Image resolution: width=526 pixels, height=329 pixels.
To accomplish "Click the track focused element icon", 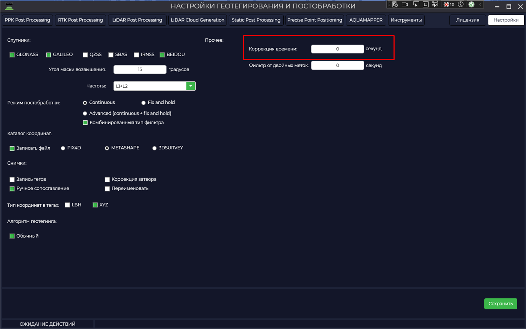I will tap(435, 4).
